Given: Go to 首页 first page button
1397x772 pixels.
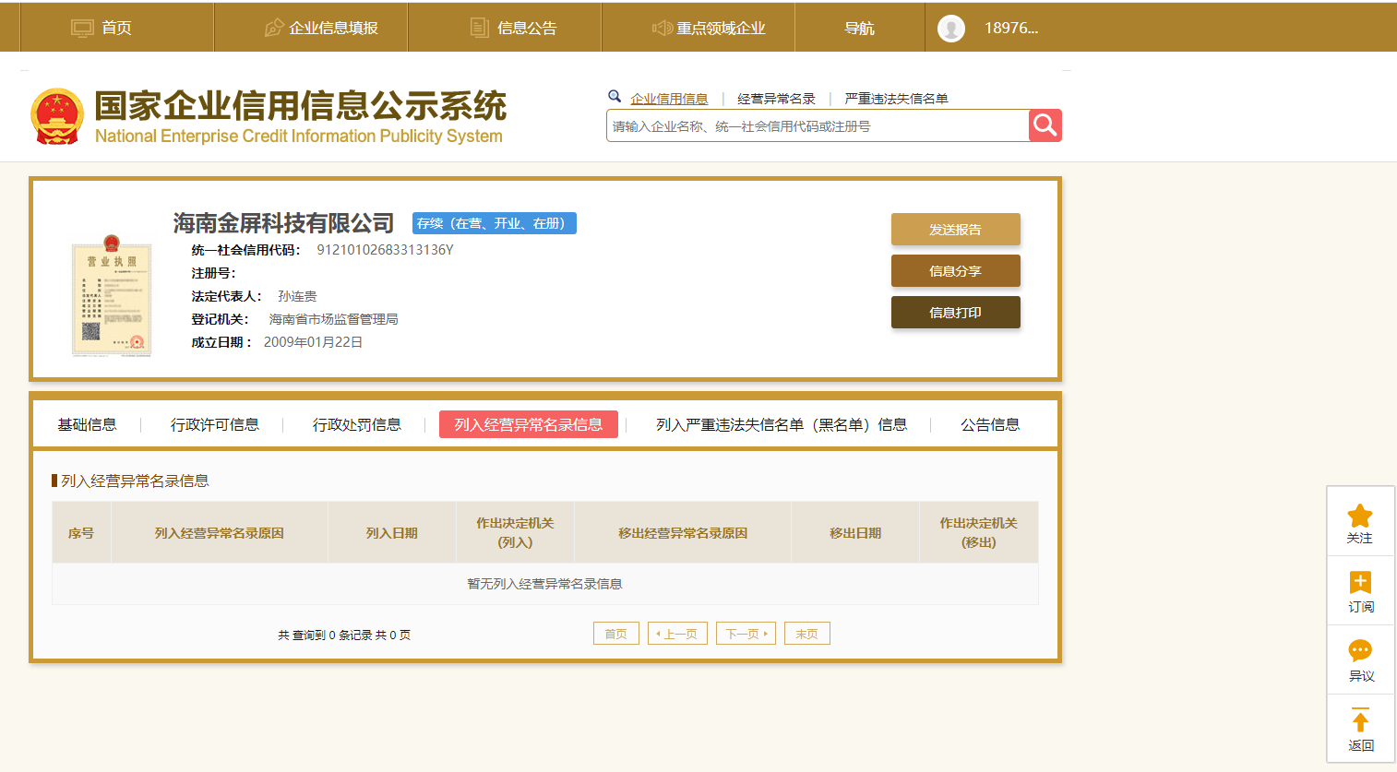Looking at the screenshot, I should 616,634.
